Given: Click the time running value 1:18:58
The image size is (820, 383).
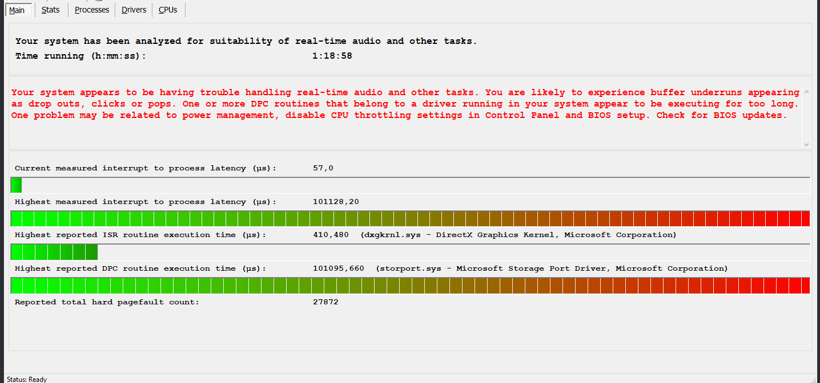Looking at the screenshot, I should 331,56.
